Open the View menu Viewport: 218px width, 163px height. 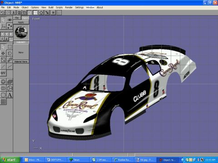(x=44, y=7)
